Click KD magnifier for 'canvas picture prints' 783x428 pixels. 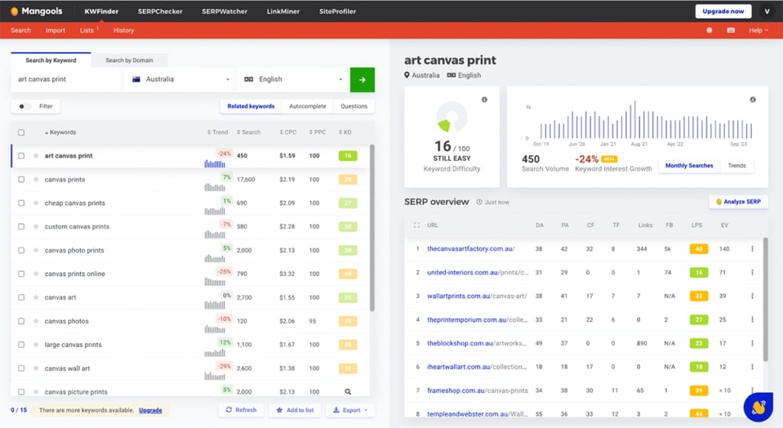[348, 391]
